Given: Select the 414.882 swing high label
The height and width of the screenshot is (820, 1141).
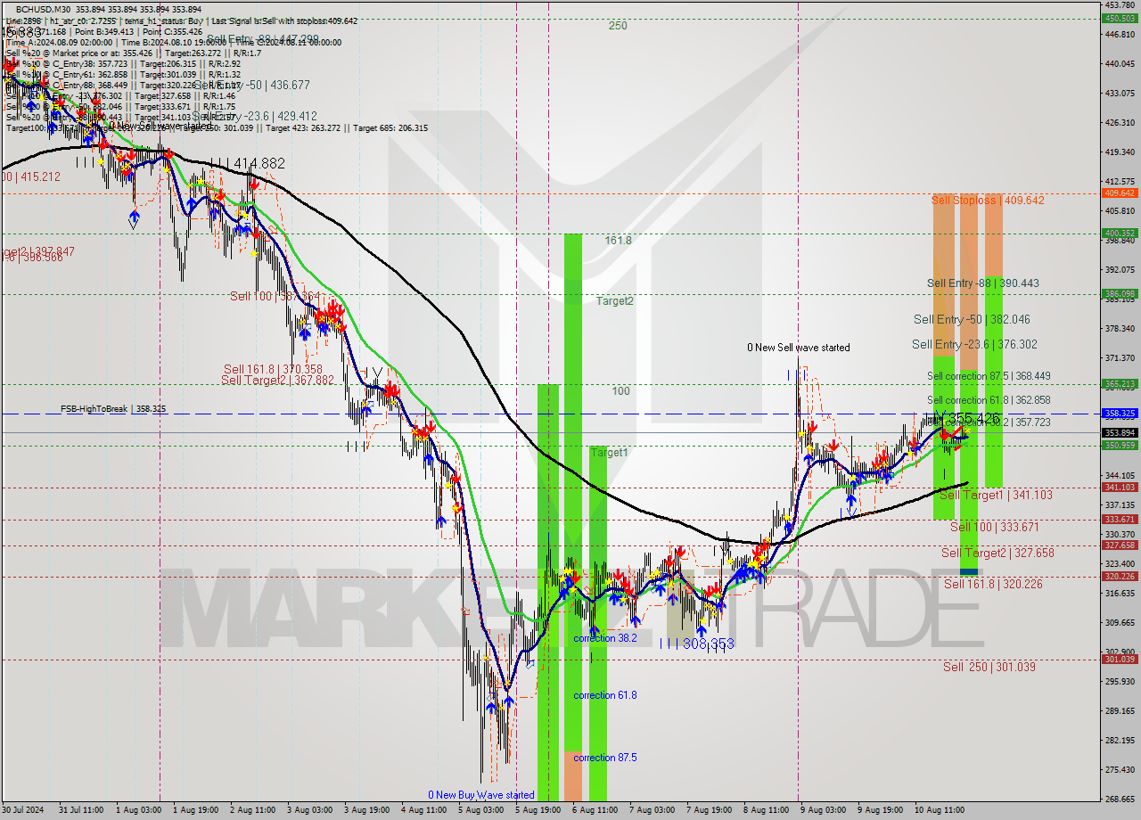Looking at the screenshot, I should point(259,164).
